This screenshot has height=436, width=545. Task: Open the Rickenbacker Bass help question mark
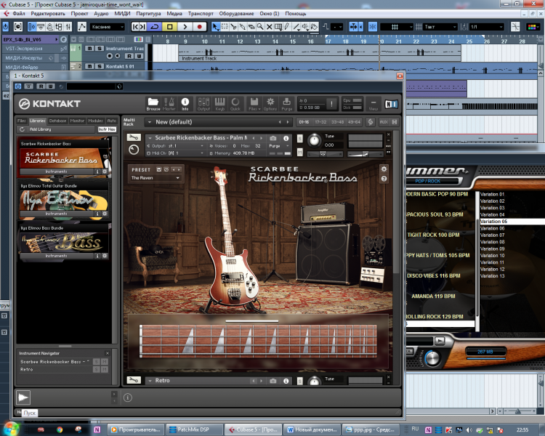point(384,179)
